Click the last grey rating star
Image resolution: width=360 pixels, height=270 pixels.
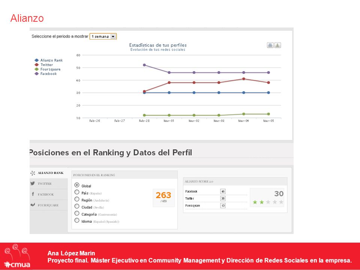(x=281, y=202)
